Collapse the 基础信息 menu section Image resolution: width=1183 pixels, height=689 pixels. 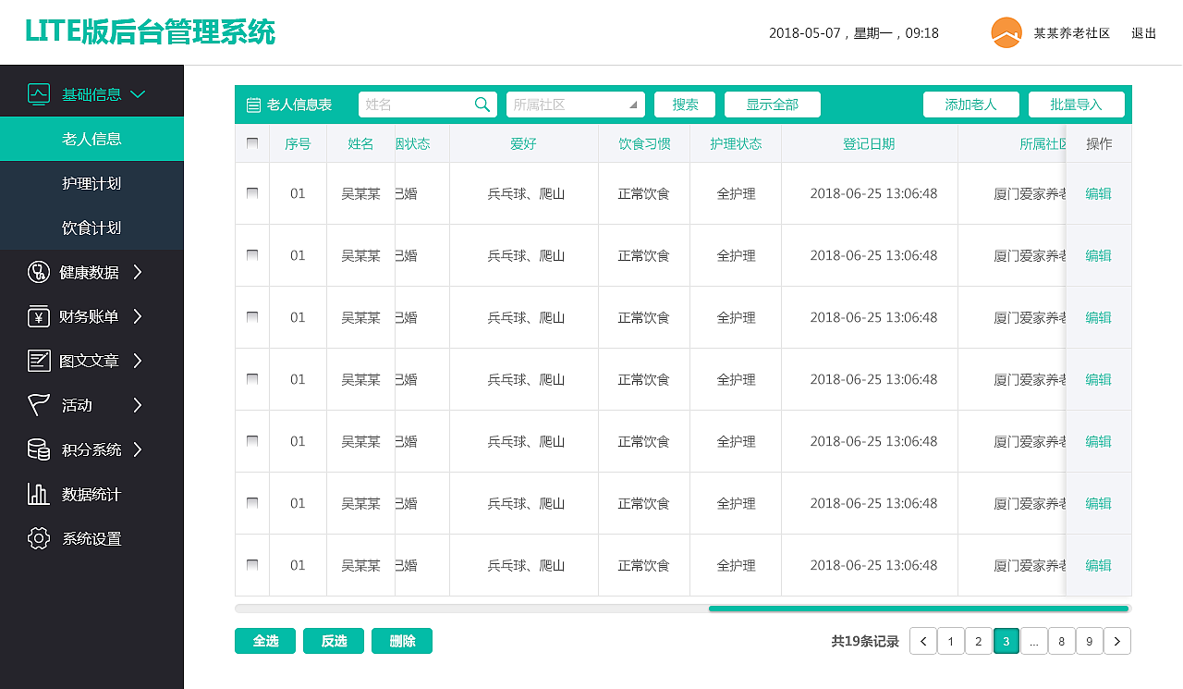pyautogui.click(x=139, y=94)
